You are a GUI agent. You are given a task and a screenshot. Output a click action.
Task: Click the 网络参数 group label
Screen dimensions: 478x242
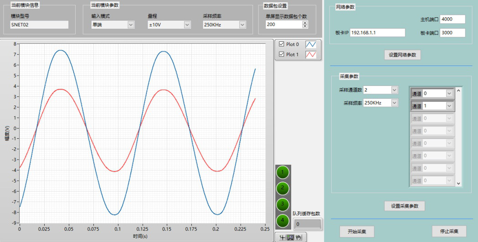point(345,7)
